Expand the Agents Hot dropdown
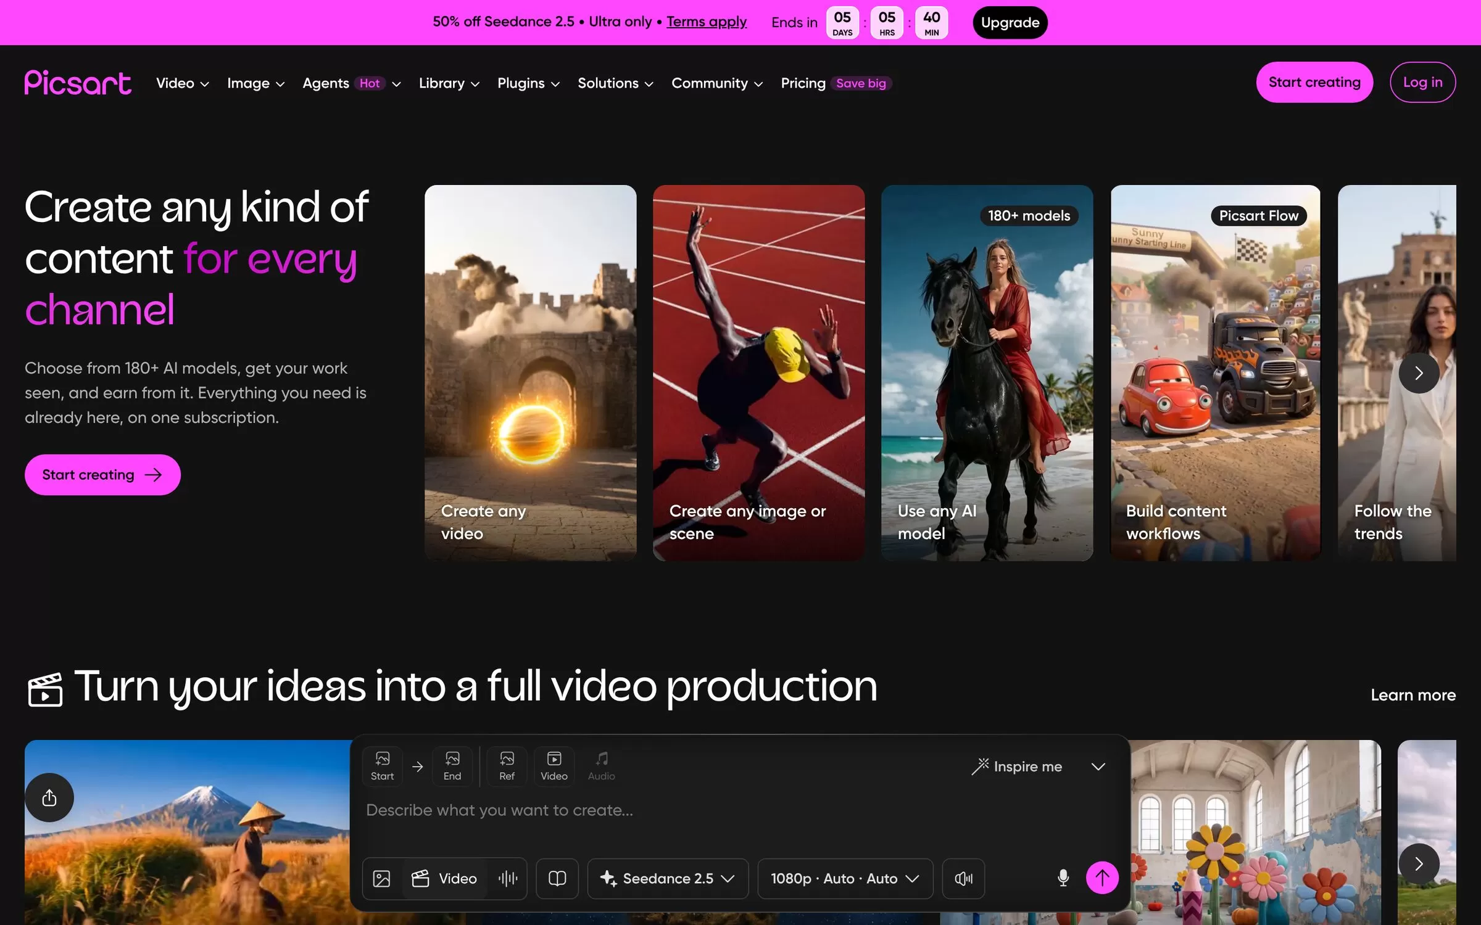1481x925 pixels. coord(352,83)
